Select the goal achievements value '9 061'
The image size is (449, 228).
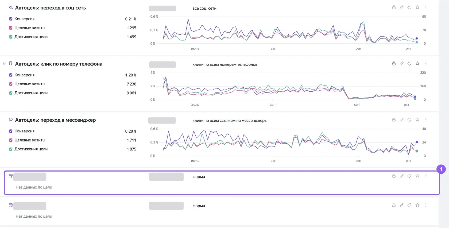coord(131,93)
